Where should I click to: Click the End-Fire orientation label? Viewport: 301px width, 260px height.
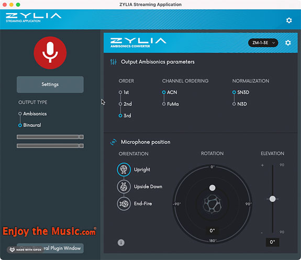click(x=143, y=204)
